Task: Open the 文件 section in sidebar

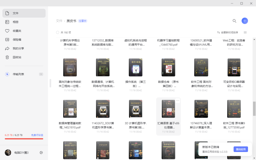Action: [x=24, y=13]
